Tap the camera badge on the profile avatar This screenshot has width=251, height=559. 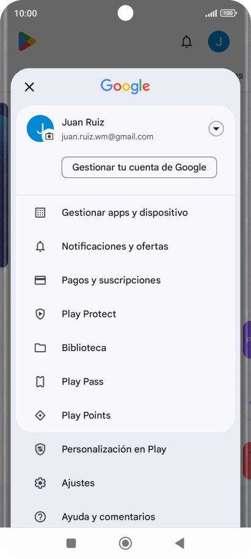[x=49, y=136]
